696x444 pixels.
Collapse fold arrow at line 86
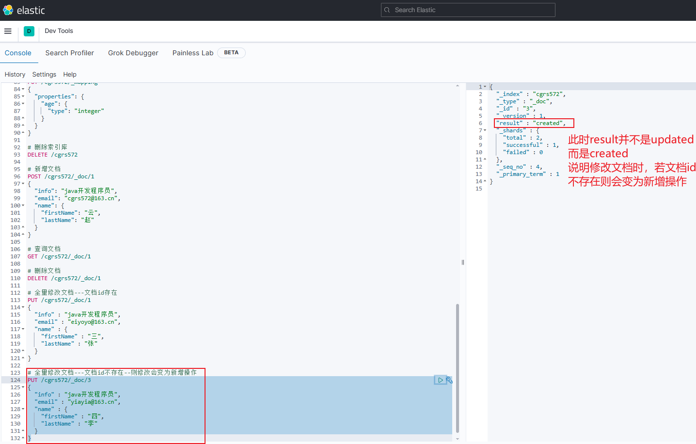23,104
